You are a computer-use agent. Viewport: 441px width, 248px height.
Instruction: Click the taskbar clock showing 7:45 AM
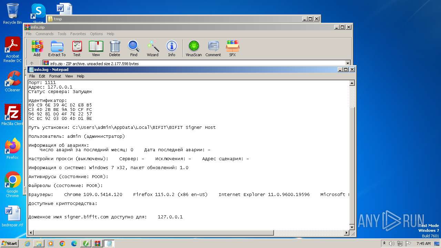(x=423, y=244)
